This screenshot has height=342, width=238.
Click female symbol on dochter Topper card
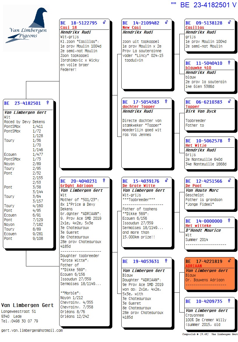(x=166, y=102)
